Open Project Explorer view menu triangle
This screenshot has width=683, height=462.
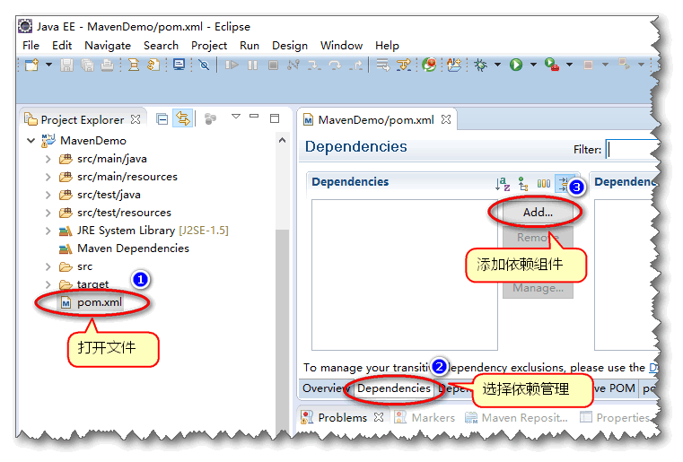[236, 117]
